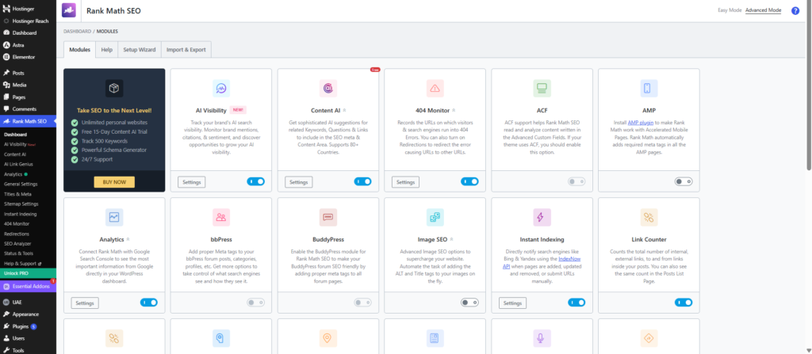This screenshot has height=354, width=812.
Task: Disable the Instant Indexing toggle
Action: coord(576,303)
